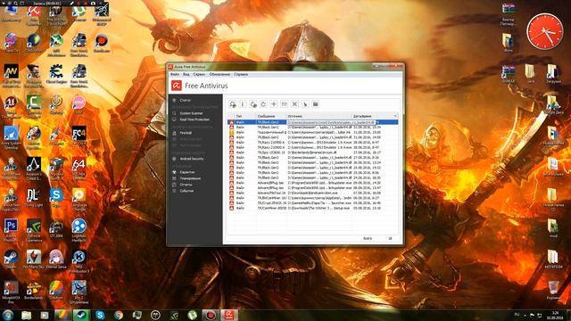The image size is (571, 321).
Task: Click the X delete object toolbar icon
Action: pyautogui.click(x=294, y=104)
